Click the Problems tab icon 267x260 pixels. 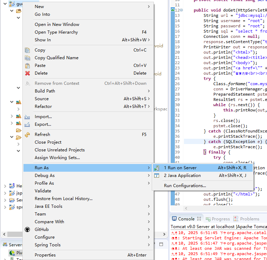pyautogui.click(x=236, y=219)
